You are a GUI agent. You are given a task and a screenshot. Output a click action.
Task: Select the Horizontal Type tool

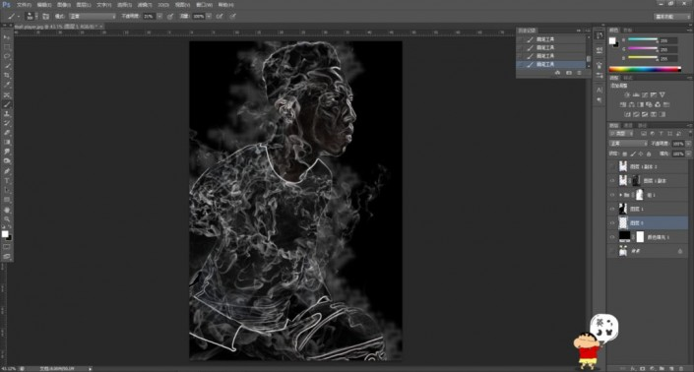tap(7, 180)
